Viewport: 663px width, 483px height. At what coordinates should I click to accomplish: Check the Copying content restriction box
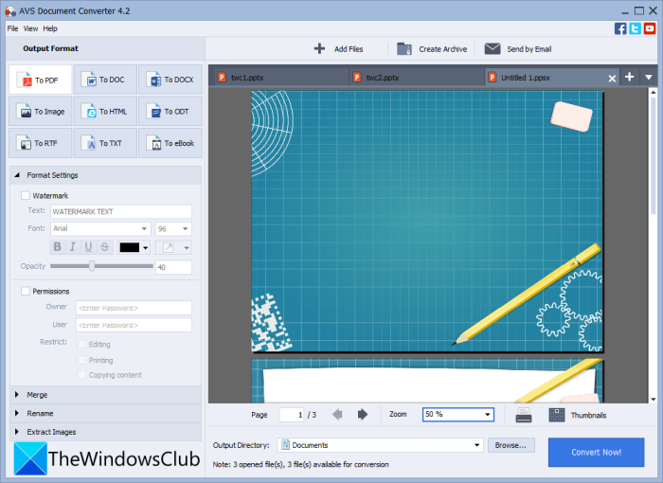point(82,375)
